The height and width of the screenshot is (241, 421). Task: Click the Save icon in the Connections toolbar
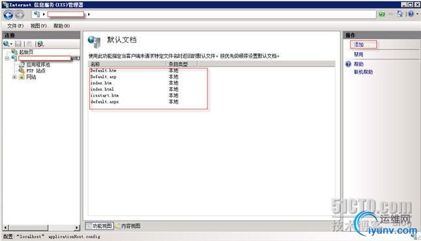click(x=18, y=44)
